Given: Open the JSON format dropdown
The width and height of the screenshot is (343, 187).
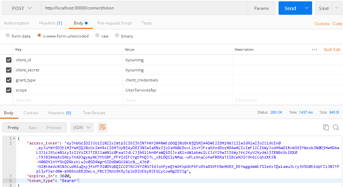Looking at the screenshot, I should coord(82,127).
